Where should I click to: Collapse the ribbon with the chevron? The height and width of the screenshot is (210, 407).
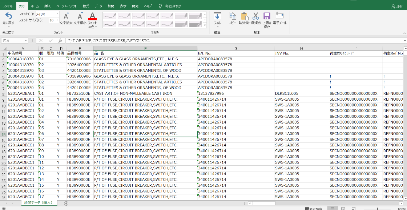404,33
